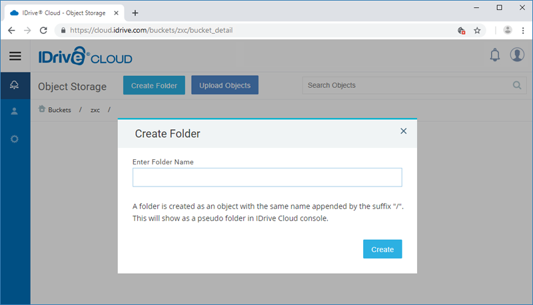Open a new browser tab
This screenshot has width=533, height=305.
point(135,13)
